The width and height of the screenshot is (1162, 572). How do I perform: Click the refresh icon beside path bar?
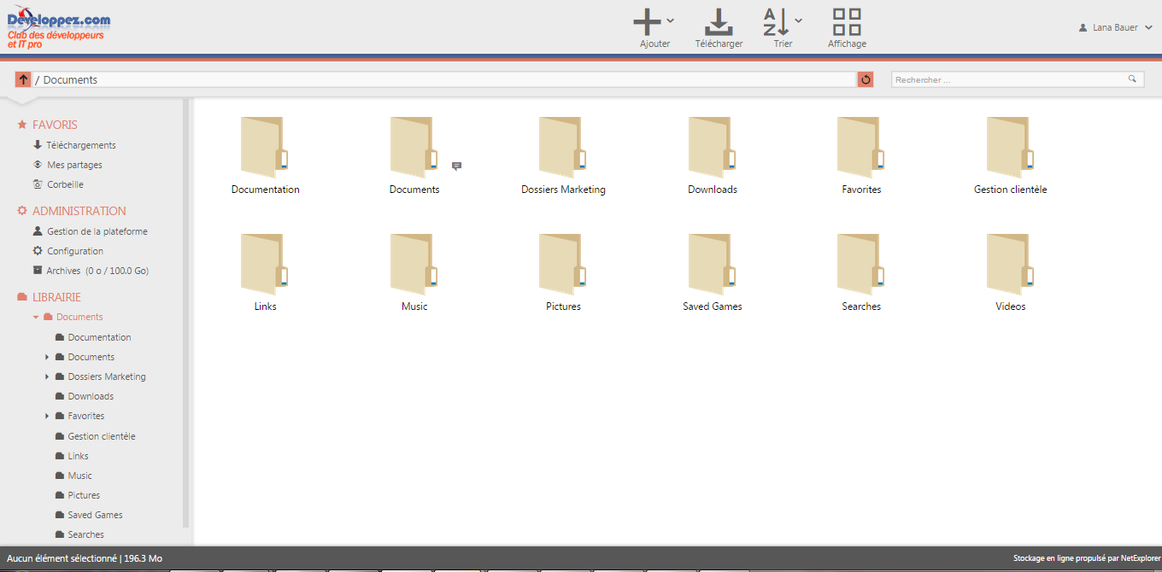click(866, 79)
